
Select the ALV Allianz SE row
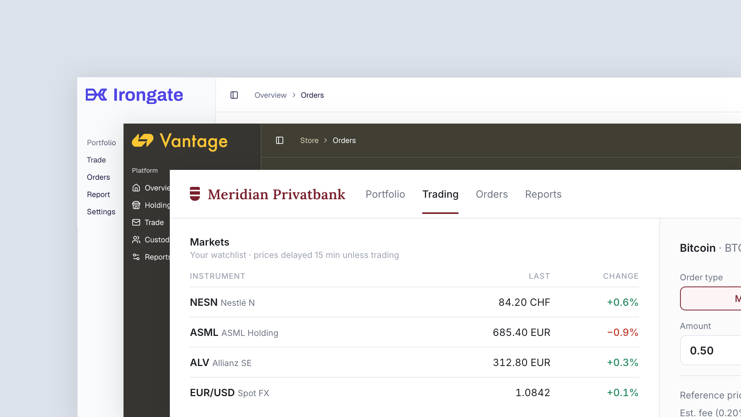[x=414, y=363]
